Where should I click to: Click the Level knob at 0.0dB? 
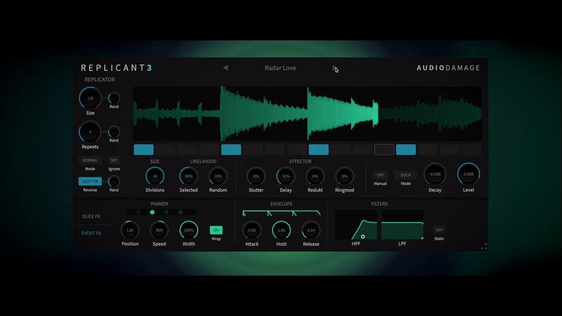click(468, 174)
